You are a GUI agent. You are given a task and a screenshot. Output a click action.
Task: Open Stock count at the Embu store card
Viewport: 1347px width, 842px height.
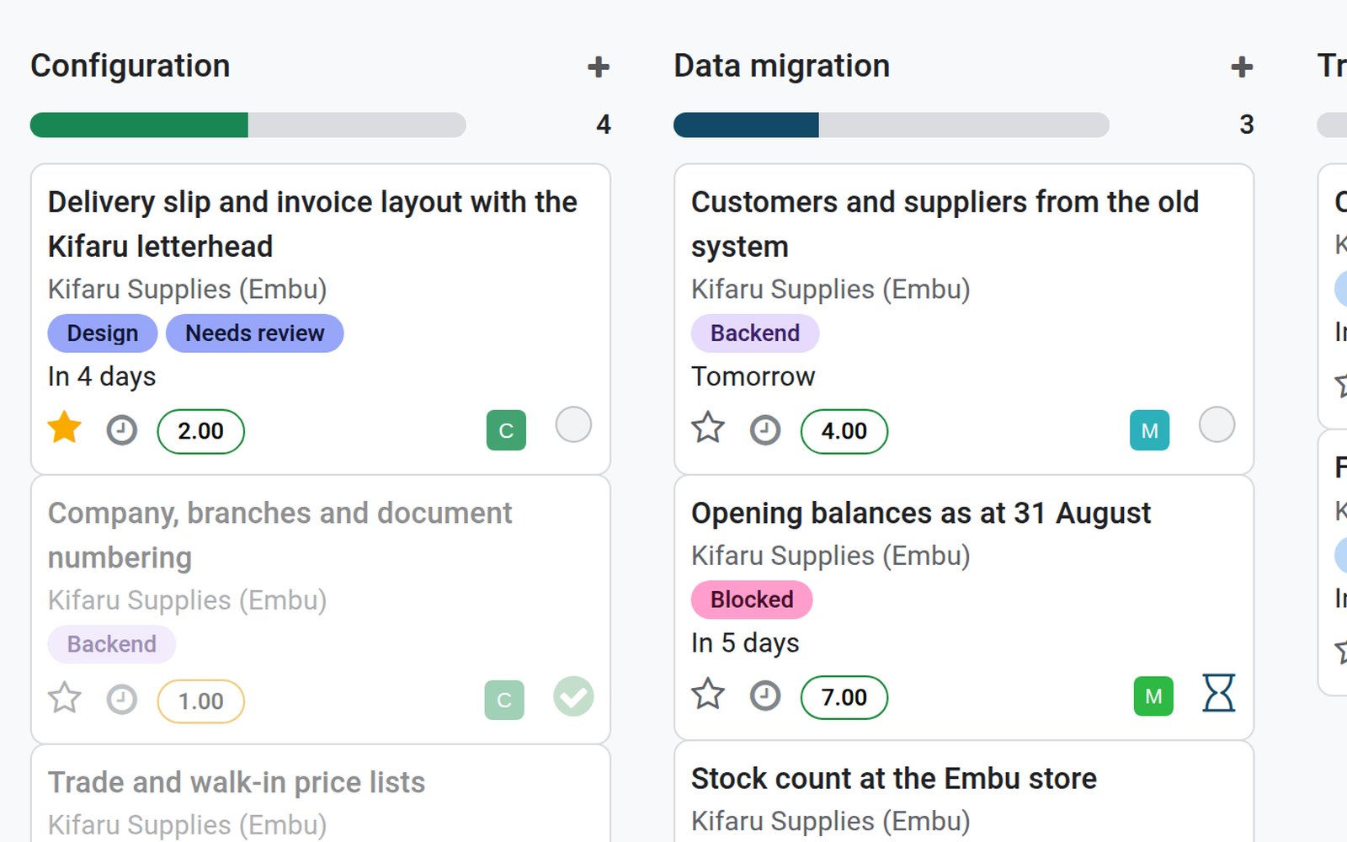click(x=894, y=779)
